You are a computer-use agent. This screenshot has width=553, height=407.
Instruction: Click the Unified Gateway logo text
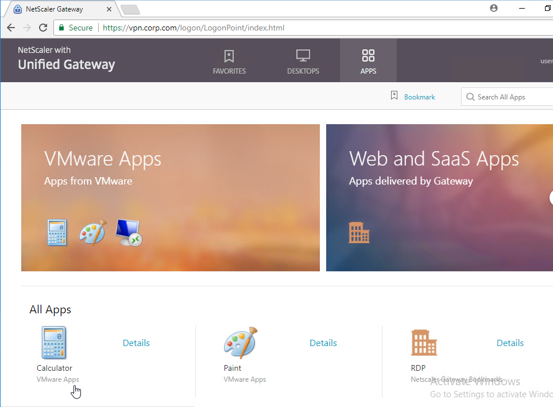coord(66,64)
